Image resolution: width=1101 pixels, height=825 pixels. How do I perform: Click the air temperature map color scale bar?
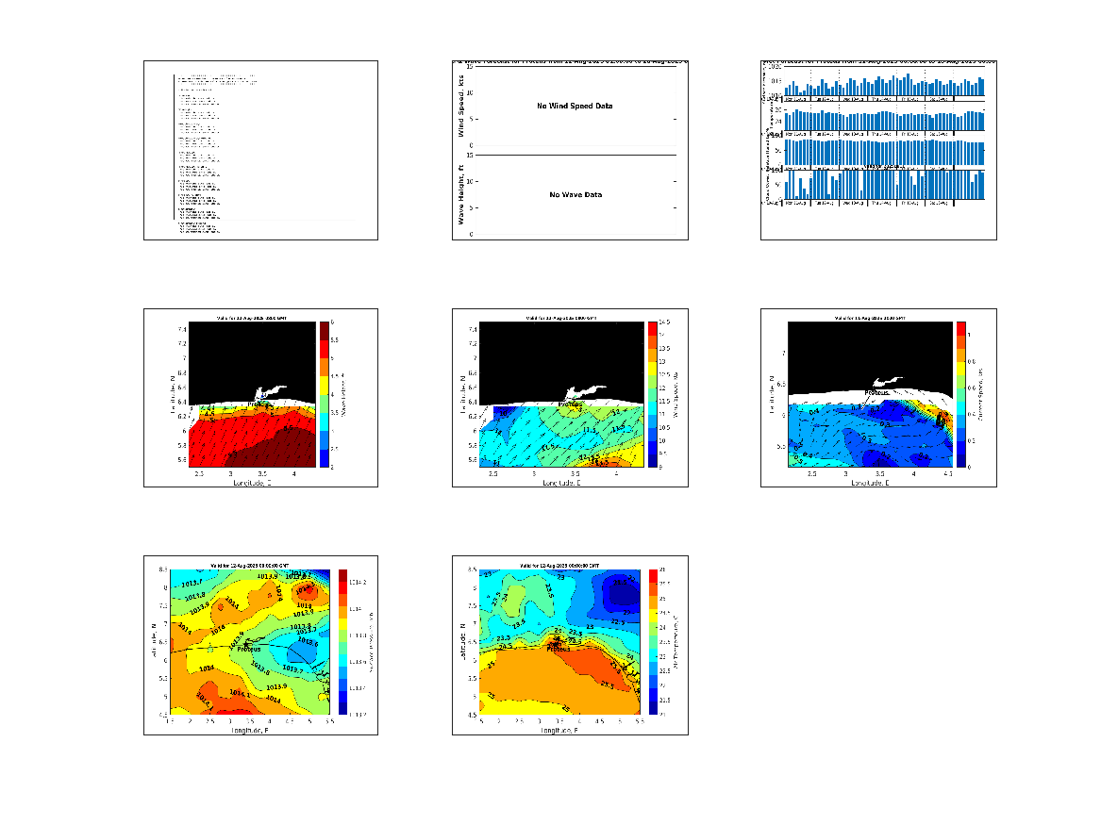pos(653,642)
